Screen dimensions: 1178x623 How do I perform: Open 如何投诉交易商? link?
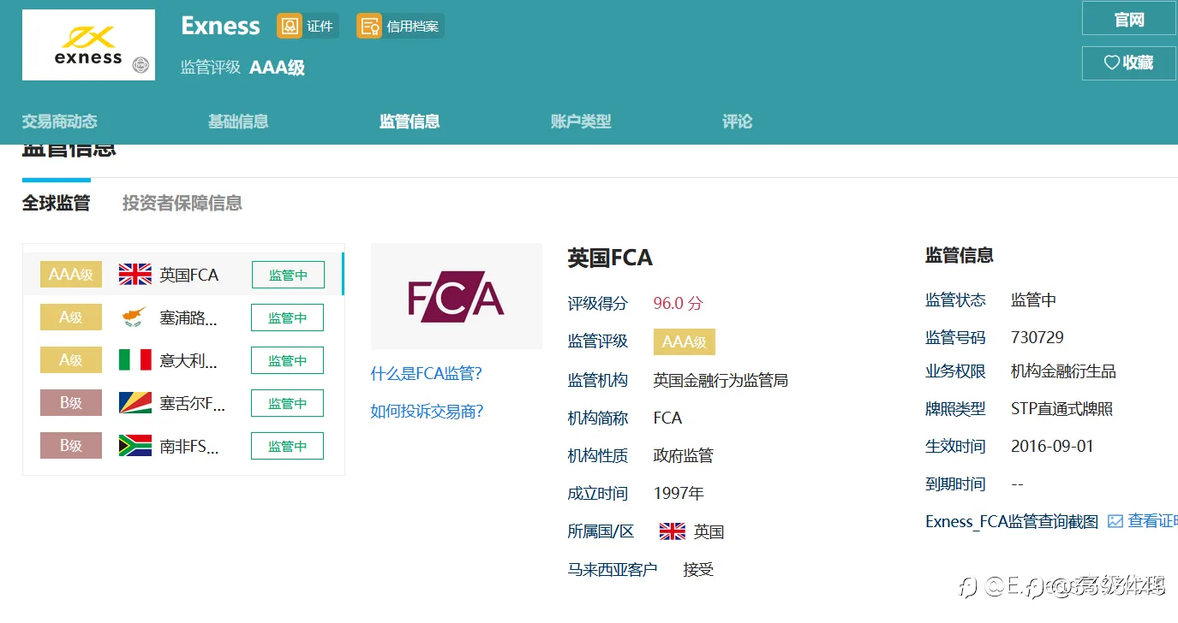pyautogui.click(x=427, y=412)
